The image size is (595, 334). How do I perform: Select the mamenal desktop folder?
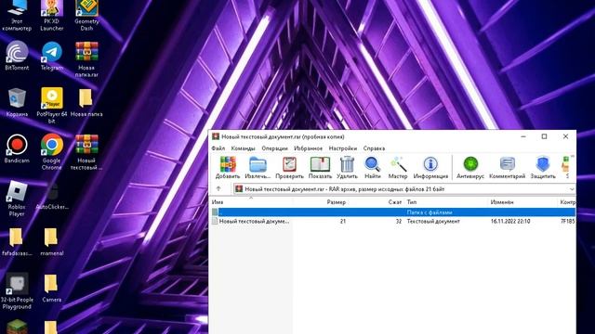[x=52, y=241]
